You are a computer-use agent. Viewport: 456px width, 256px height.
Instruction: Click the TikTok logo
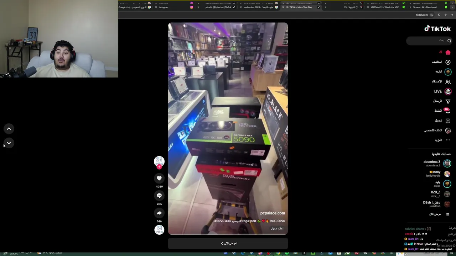437,29
